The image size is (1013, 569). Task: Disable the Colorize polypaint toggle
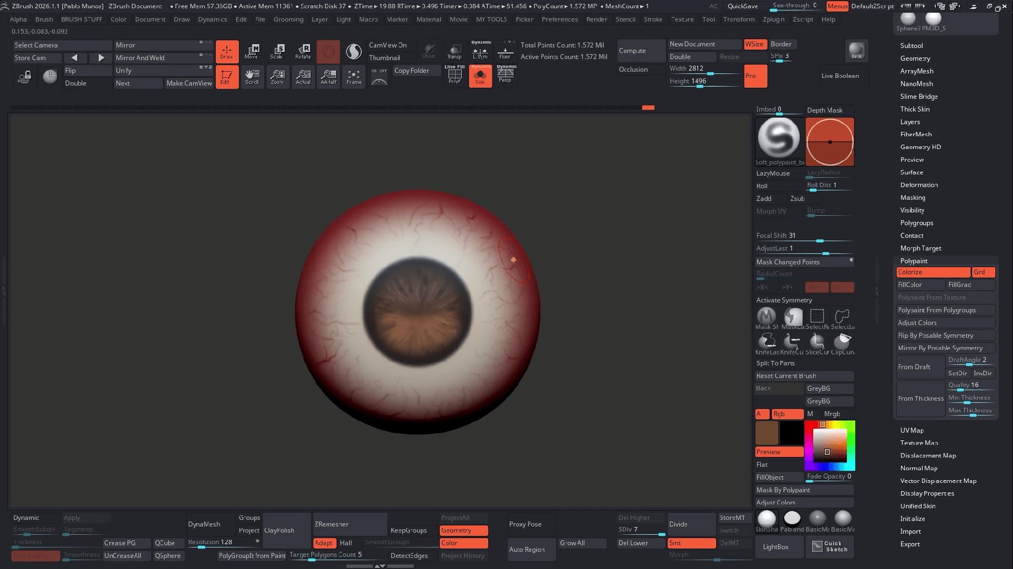tap(932, 272)
